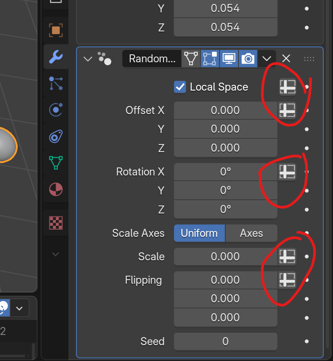Click the Offset X value field
333x361 pixels.
click(x=226, y=110)
